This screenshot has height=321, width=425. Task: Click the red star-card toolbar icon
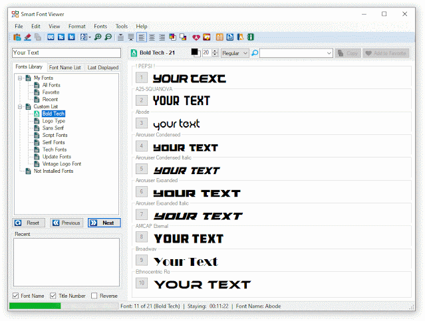point(207,37)
